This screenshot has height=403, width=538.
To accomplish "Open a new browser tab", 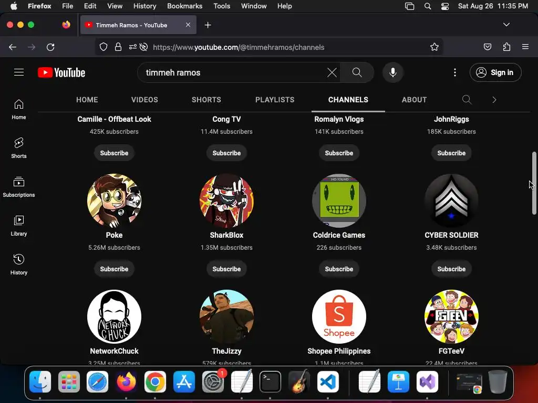I will click(208, 25).
